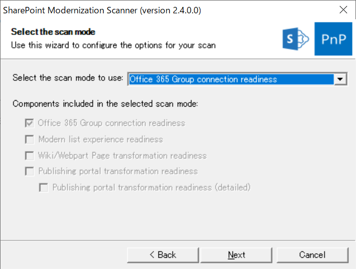Screen dimensions: 356x269
Task: Click empty gray area below the checkboxes
Action: tap(178, 217)
